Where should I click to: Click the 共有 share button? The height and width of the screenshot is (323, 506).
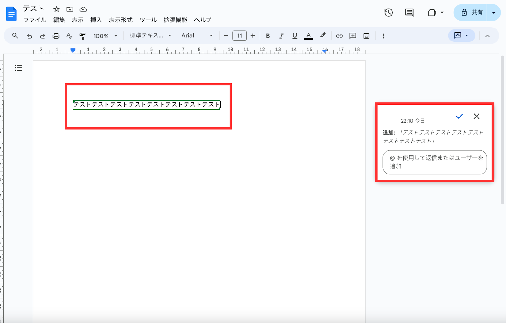[x=471, y=13]
